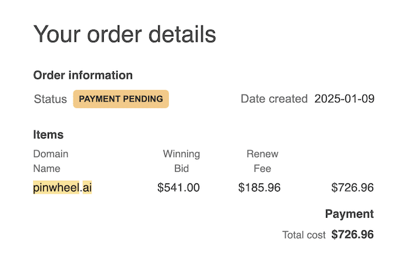Click the highlighted '.ai' domain extension

coord(87,187)
